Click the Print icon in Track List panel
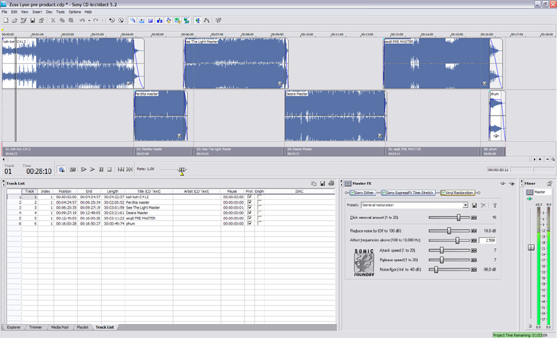557x338 pixels. (331, 184)
